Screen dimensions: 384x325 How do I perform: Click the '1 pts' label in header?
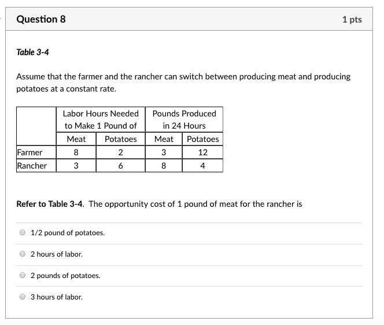352,19
